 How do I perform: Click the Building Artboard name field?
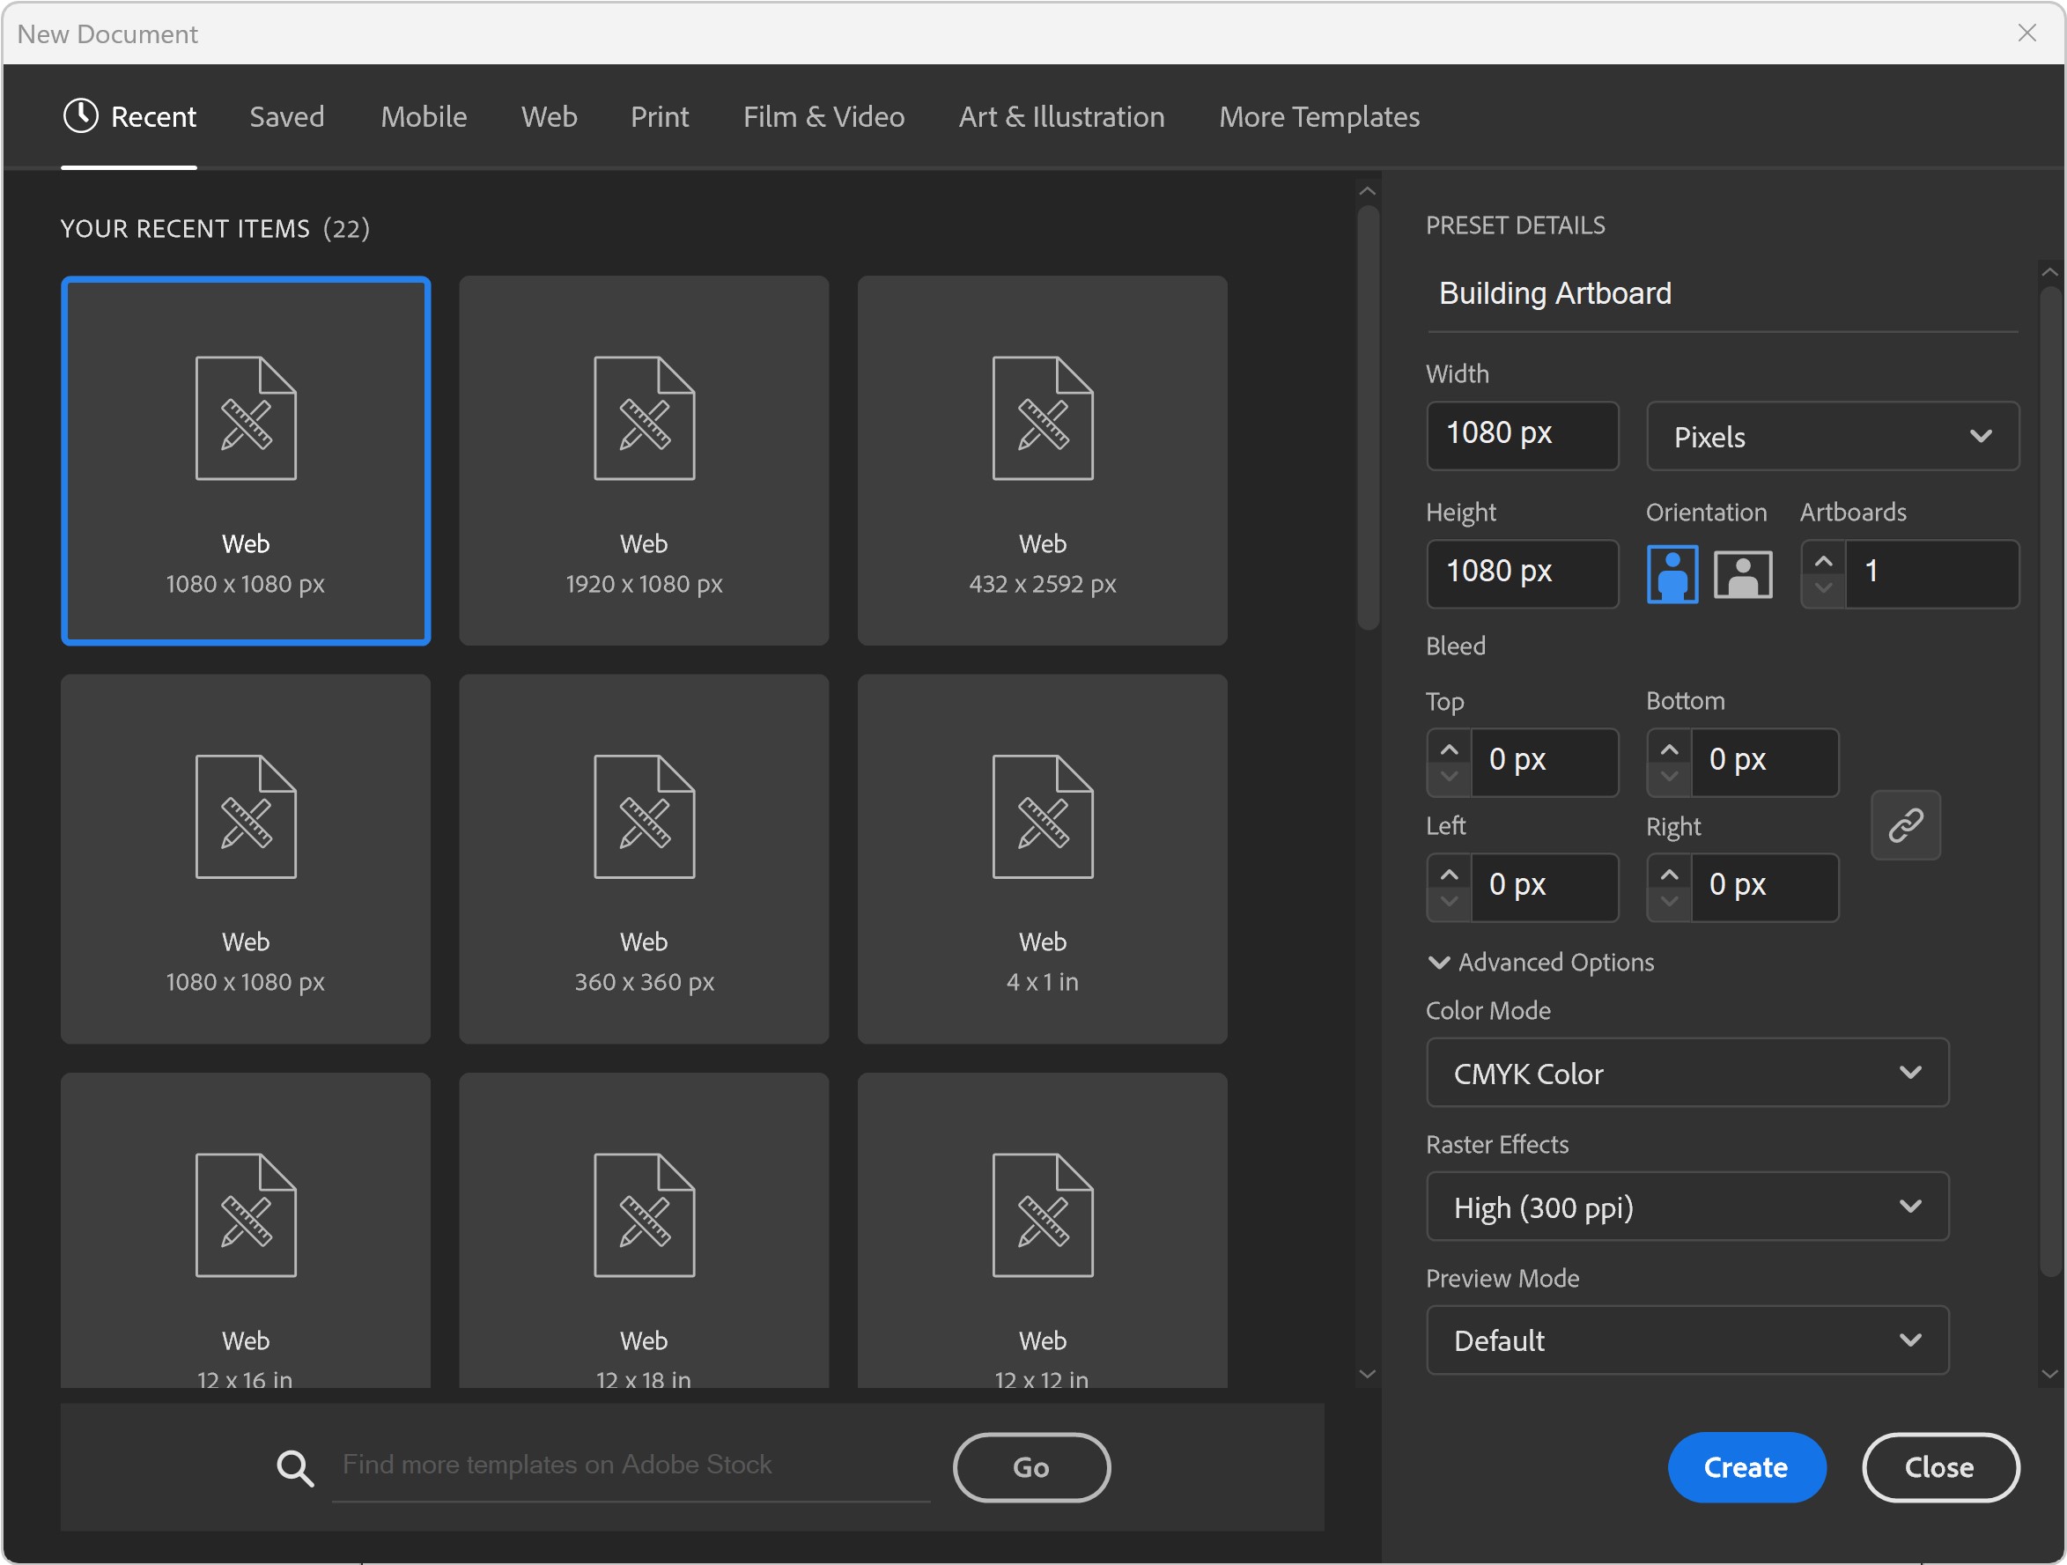(1722, 294)
